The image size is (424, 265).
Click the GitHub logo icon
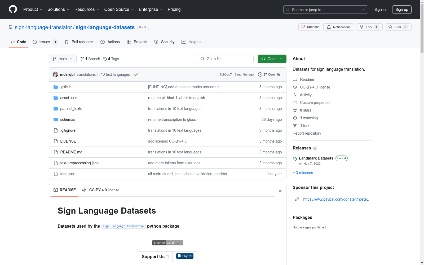[x=13, y=9]
